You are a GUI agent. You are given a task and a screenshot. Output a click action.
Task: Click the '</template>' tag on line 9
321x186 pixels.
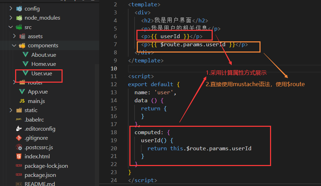tap(146, 61)
